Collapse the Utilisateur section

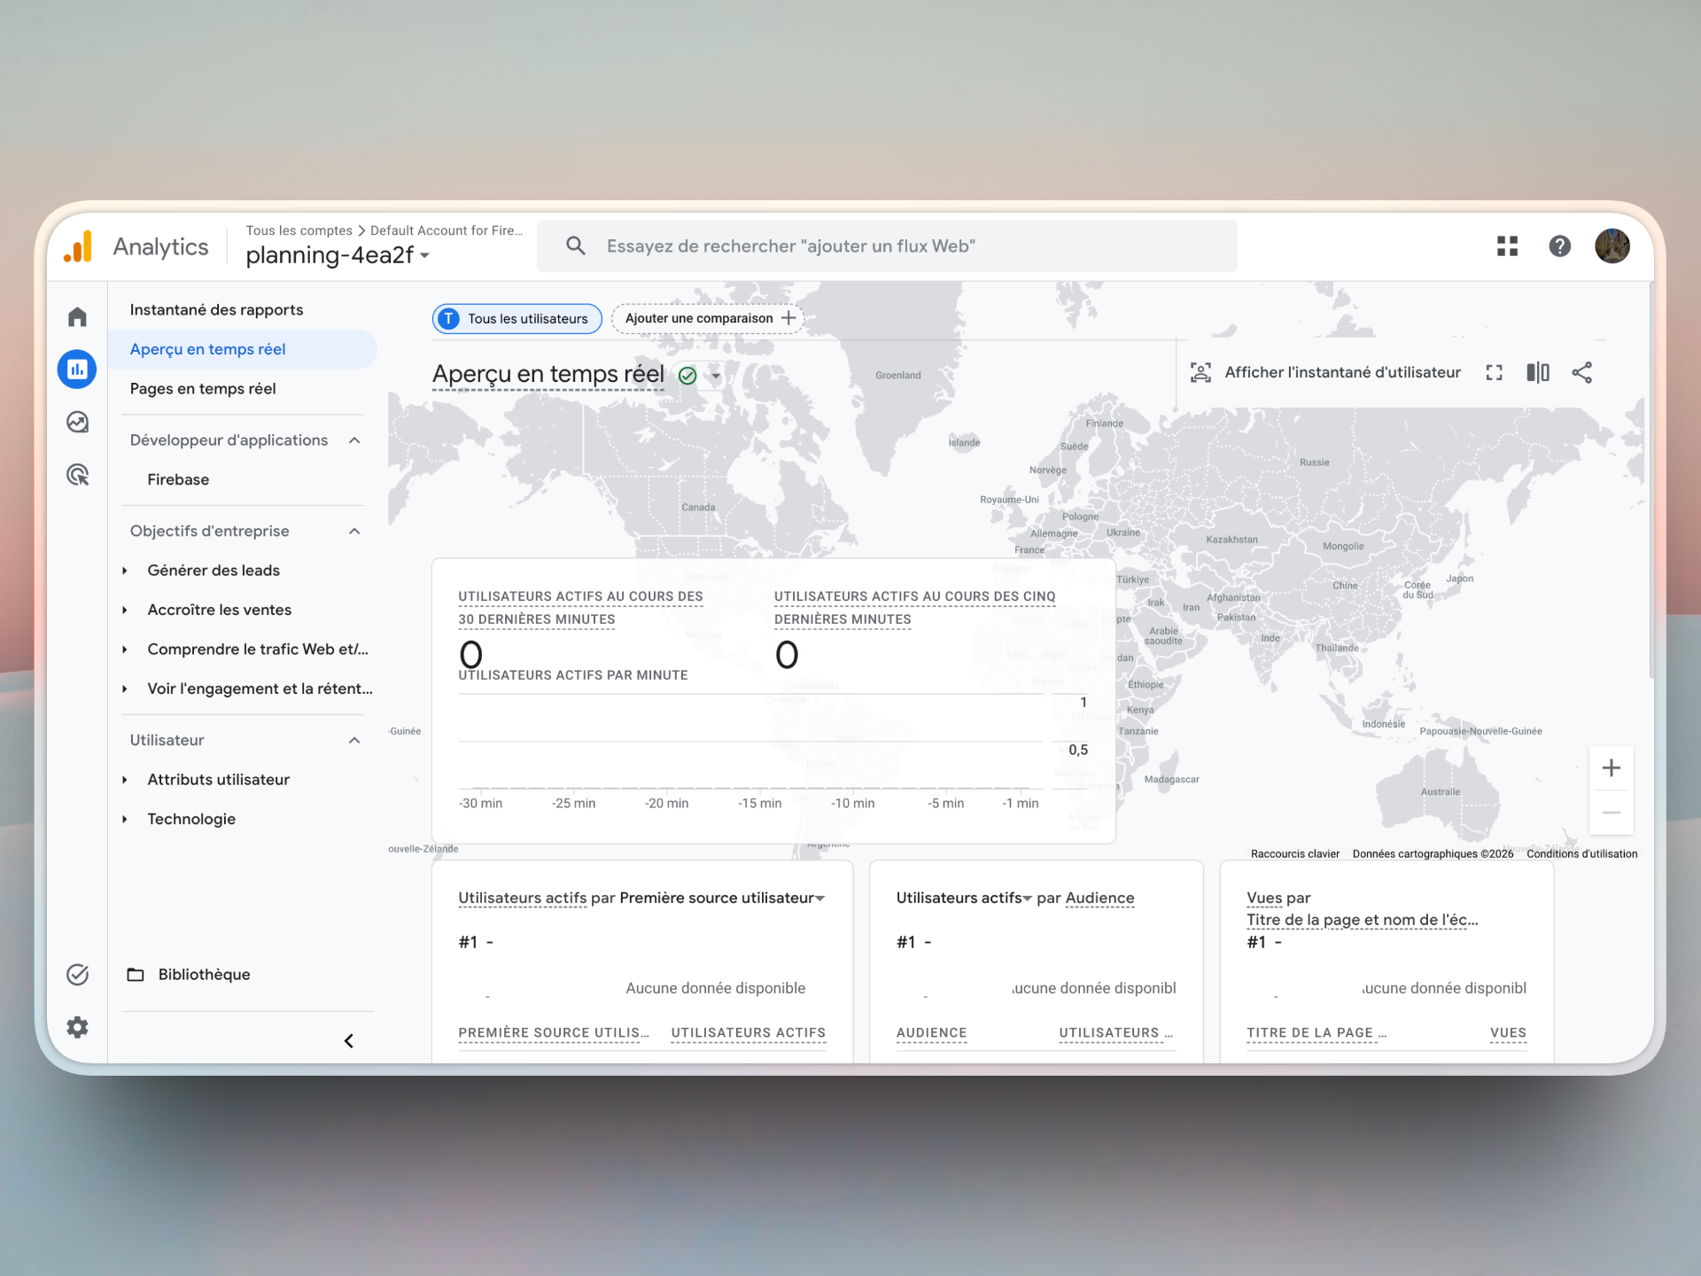tap(354, 741)
